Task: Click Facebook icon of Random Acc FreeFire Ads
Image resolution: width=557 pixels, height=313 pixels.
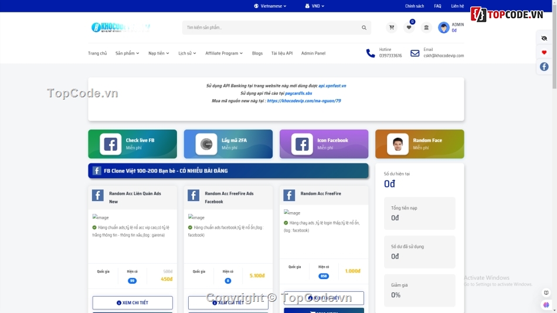Action: [193, 195]
